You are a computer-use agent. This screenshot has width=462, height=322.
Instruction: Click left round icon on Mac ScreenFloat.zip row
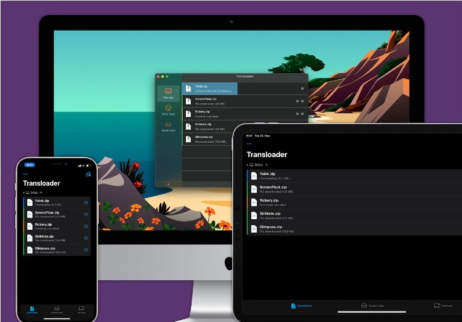(297, 101)
